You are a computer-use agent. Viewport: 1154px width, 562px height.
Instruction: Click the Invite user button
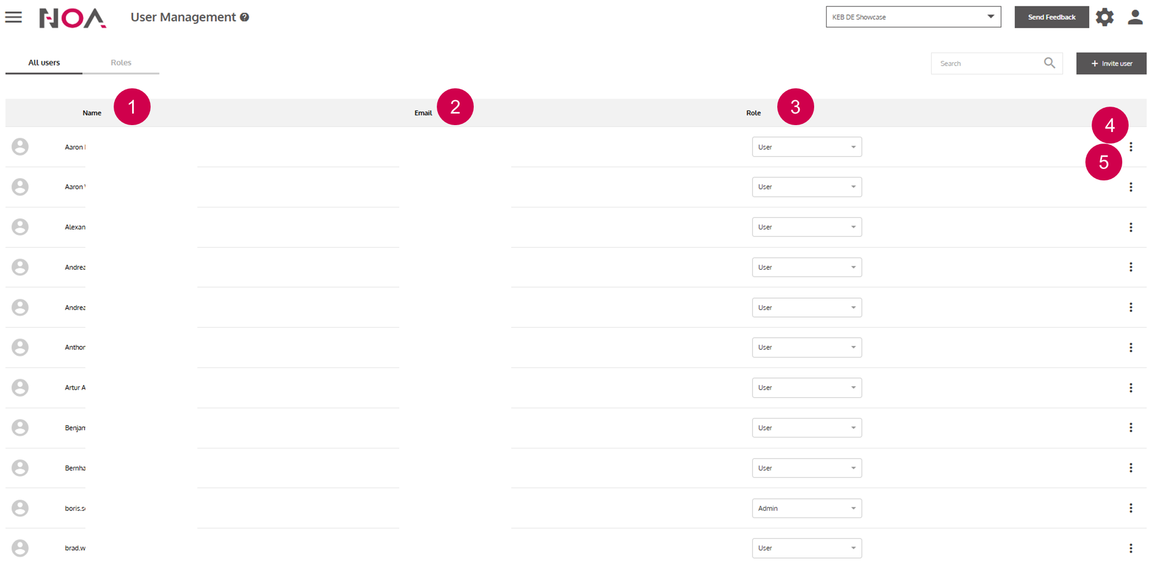(x=1111, y=63)
